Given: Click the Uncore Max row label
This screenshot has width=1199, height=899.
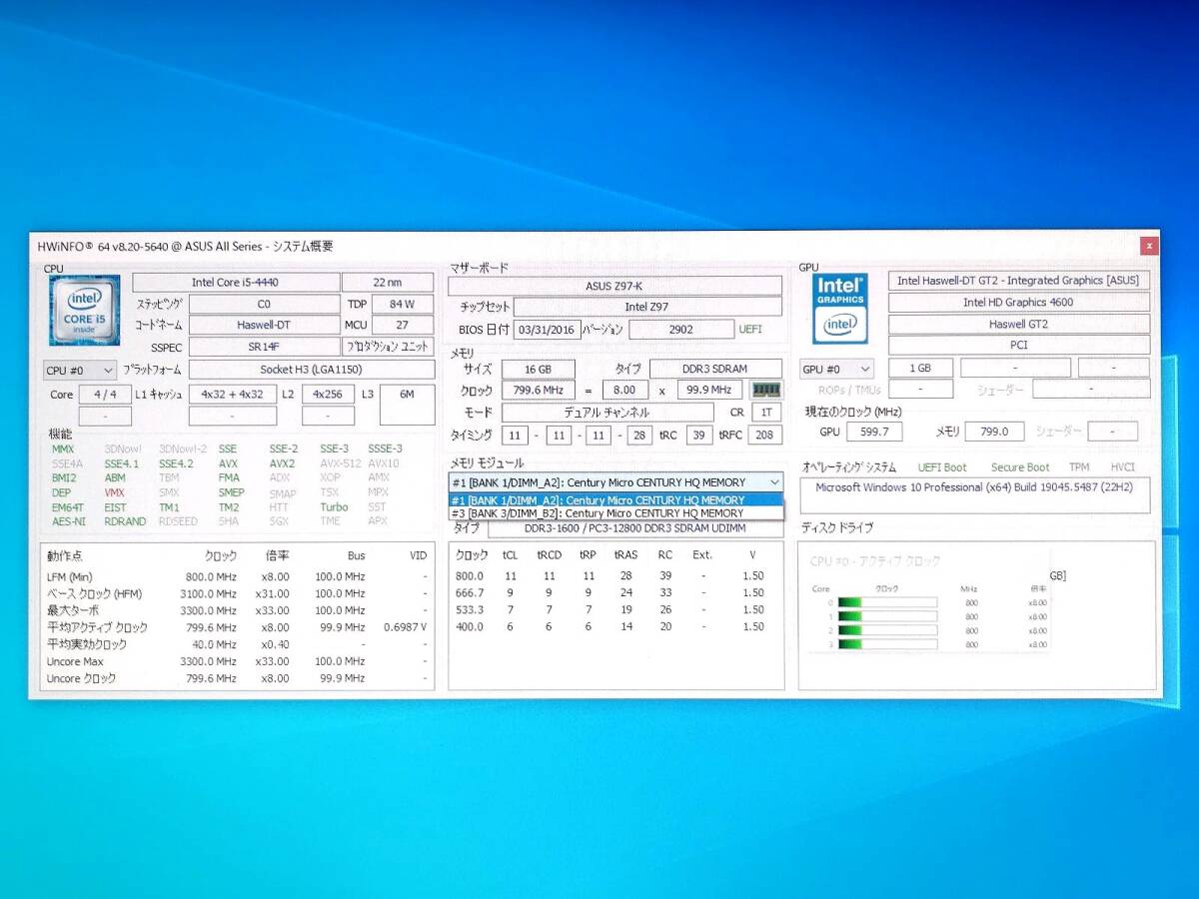Looking at the screenshot, I should coord(75,661).
